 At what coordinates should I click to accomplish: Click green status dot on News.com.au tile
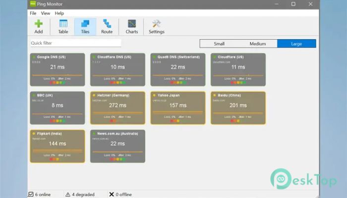click(x=94, y=134)
